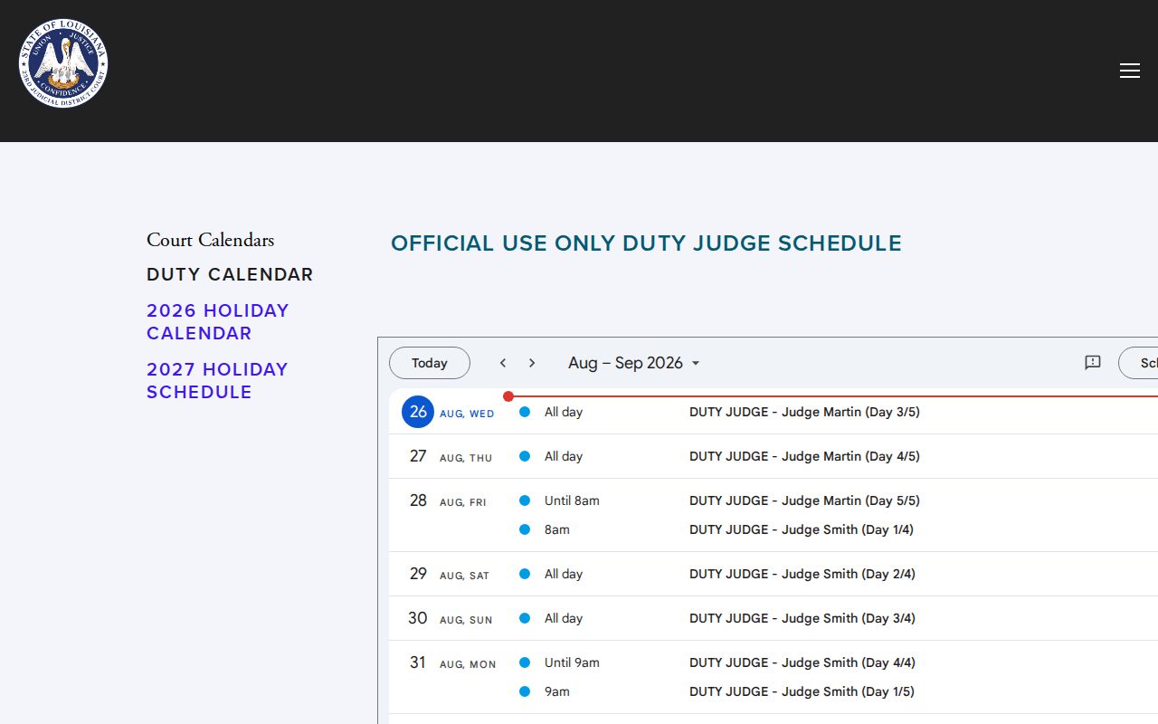This screenshot has height=724, width=1158.
Task: Select the date 28 Aug, Fri
Action: pos(448,500)
